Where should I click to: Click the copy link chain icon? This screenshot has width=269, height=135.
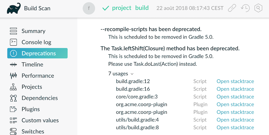pos(232,8)
